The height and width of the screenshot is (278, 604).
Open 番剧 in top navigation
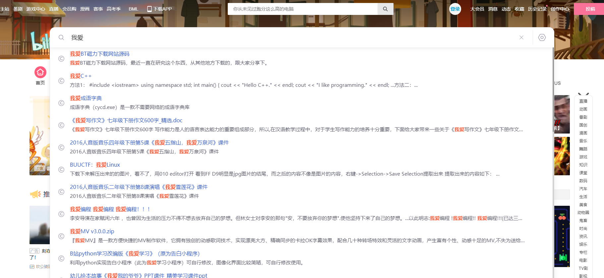pyautogui.click(x=18, y=9)
